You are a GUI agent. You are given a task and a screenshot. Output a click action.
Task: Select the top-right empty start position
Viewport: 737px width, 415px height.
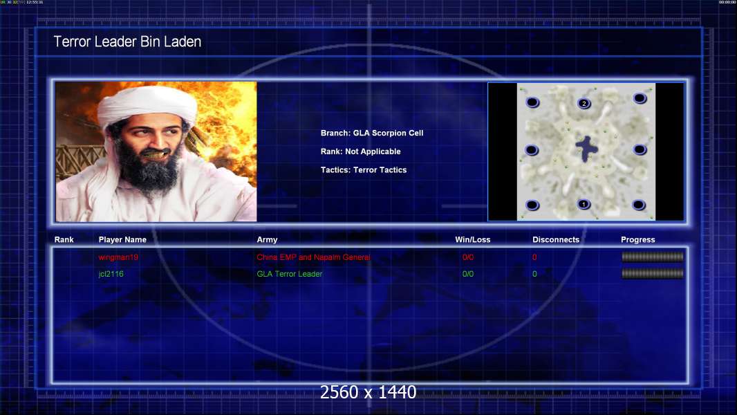(x=640, y=98)
